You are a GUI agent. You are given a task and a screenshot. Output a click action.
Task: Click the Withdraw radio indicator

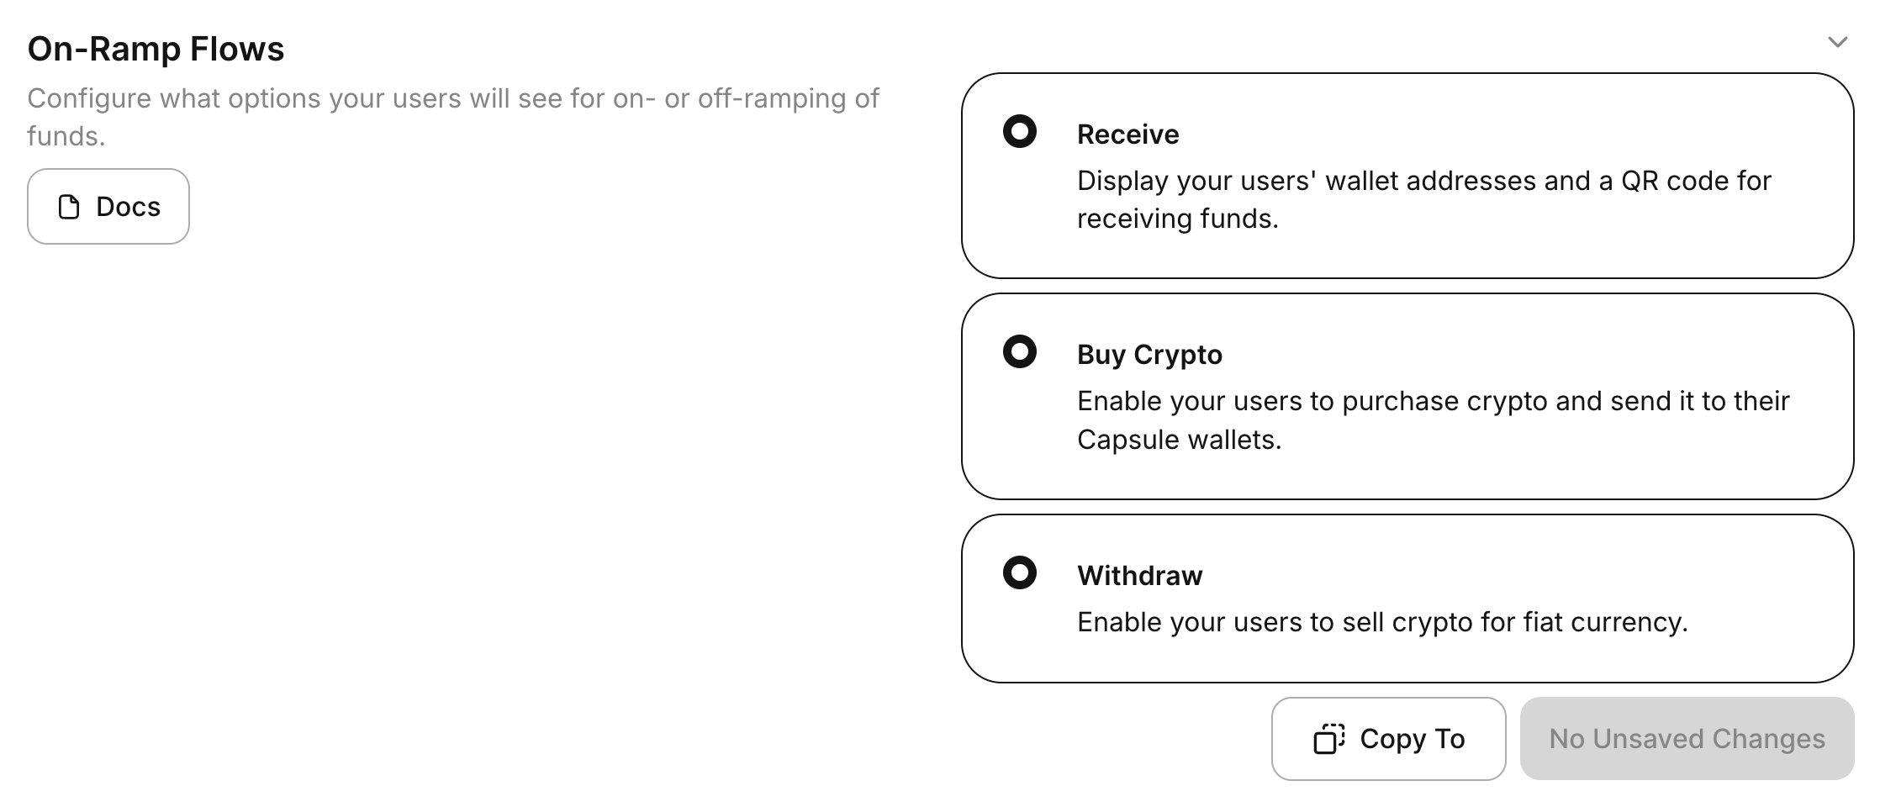[1019, 575]
